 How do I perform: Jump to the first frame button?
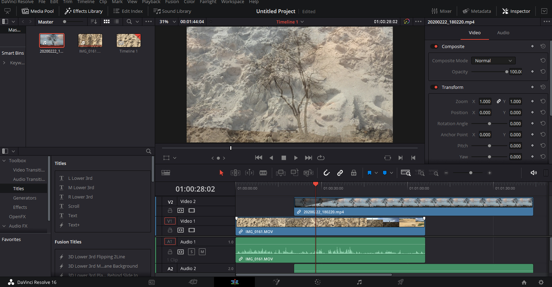259,158
